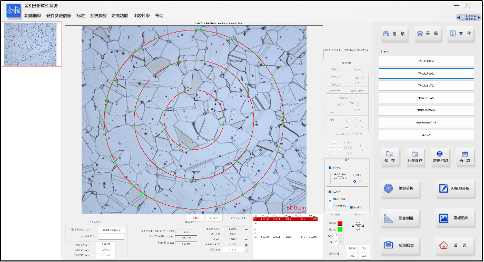Open the 选项 options button
The height and width of the screenshot is (262, 484).
[x=465, y=157]
